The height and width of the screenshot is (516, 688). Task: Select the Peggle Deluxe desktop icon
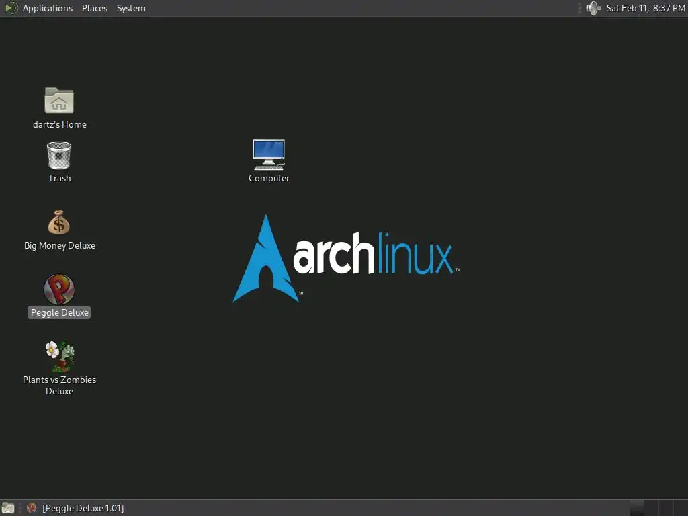59,290
